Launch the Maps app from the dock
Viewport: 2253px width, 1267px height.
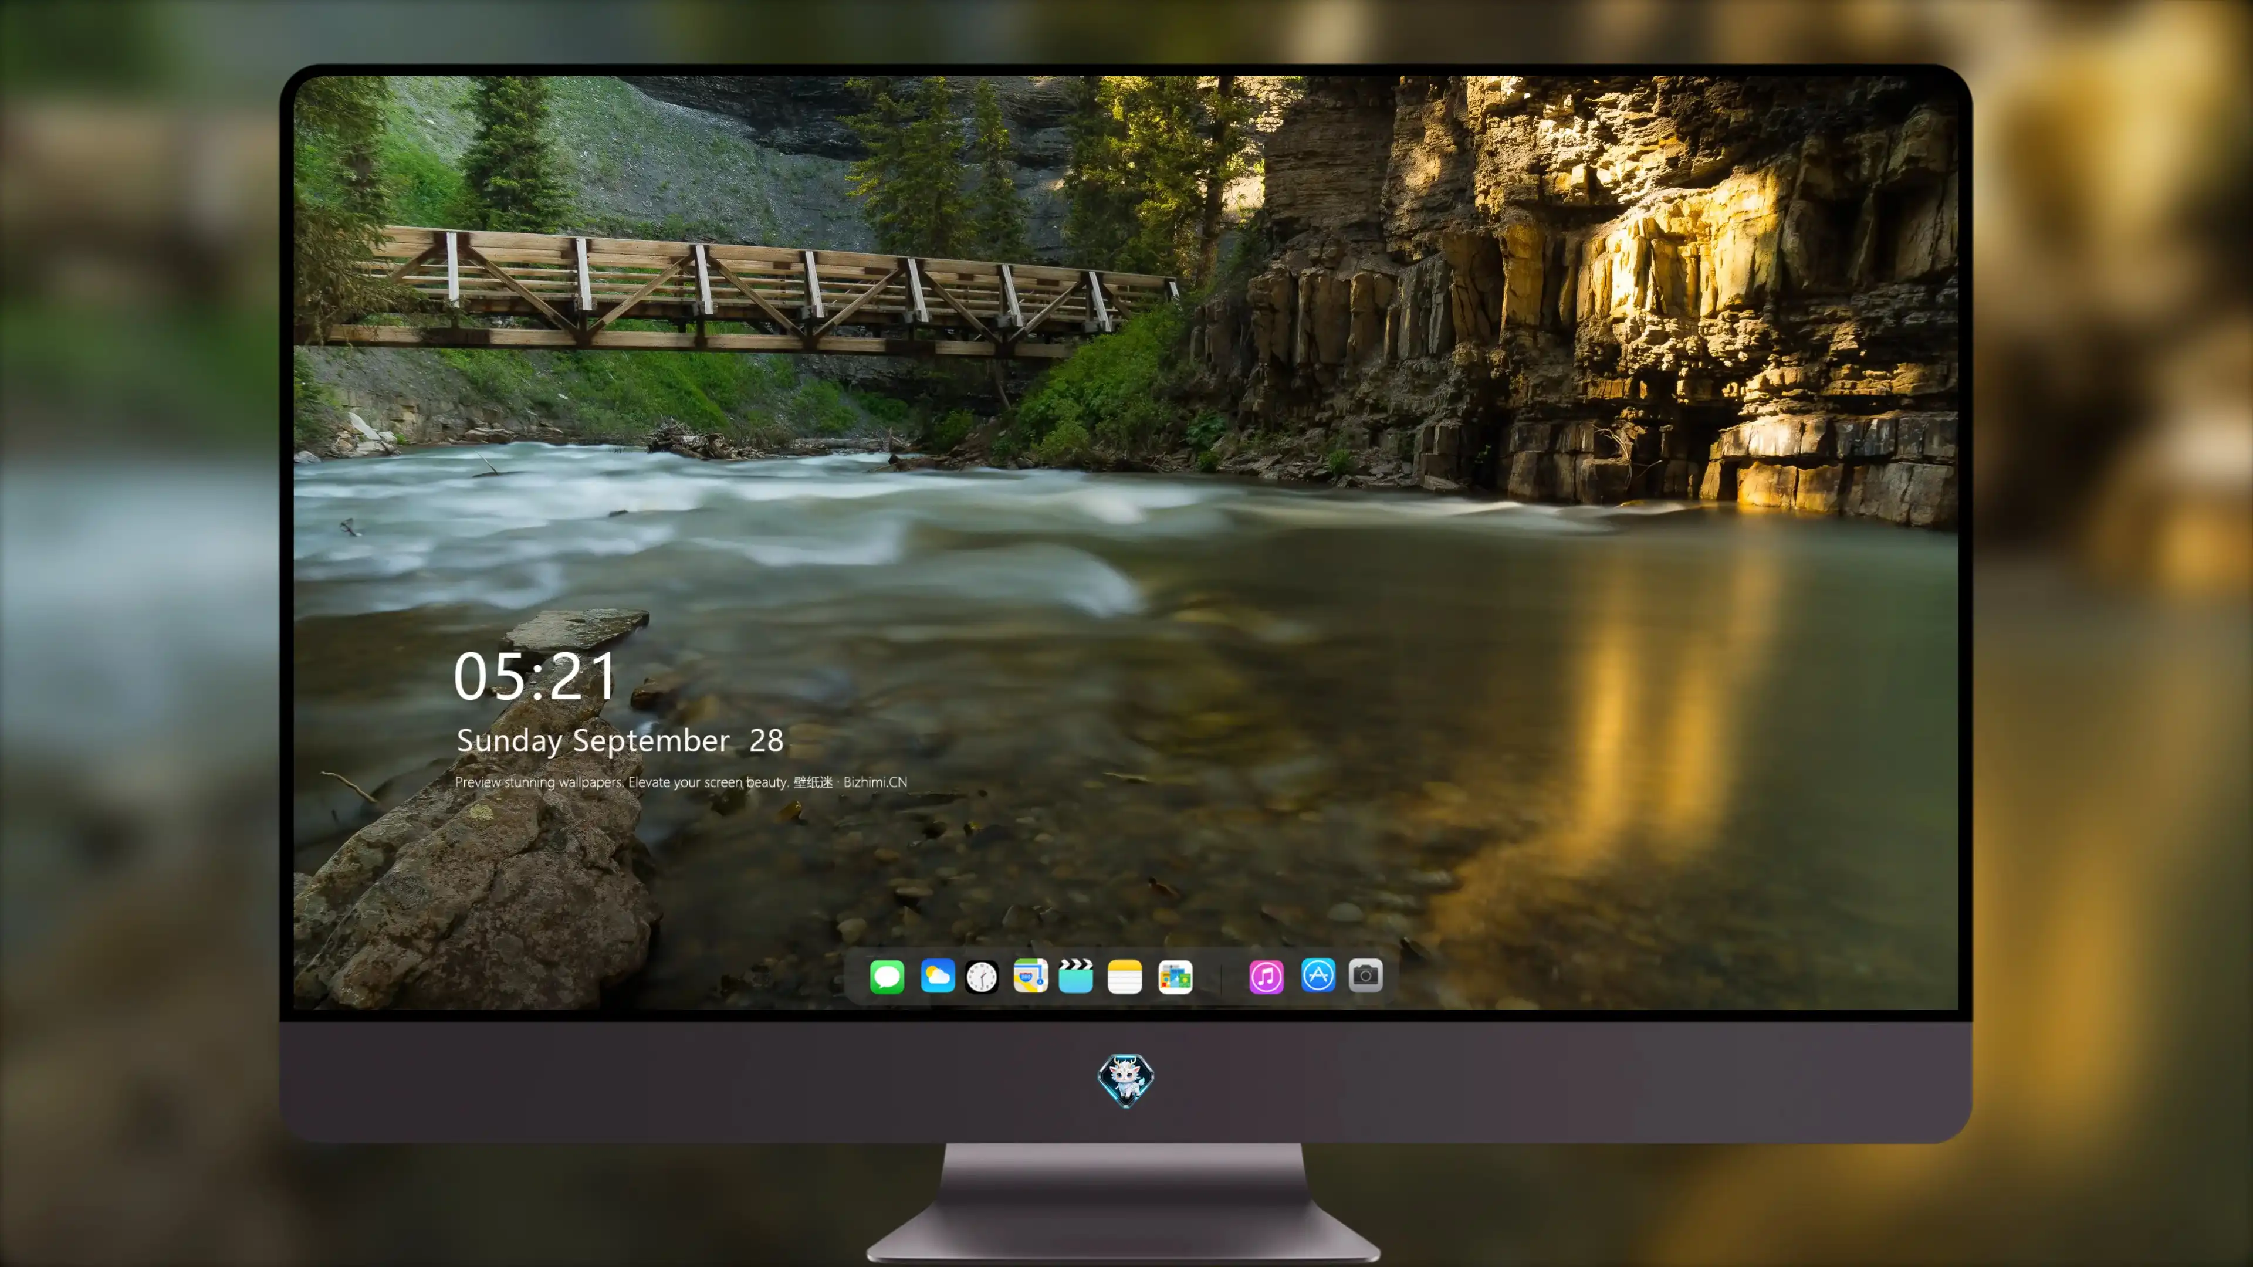[1030, 976]
